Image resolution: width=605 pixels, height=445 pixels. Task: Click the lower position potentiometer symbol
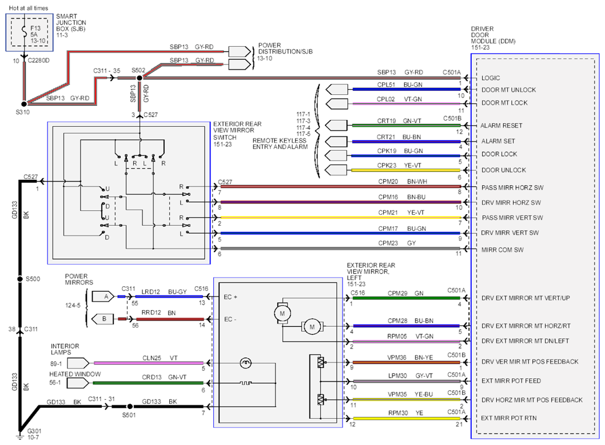[x=320, y=400]
